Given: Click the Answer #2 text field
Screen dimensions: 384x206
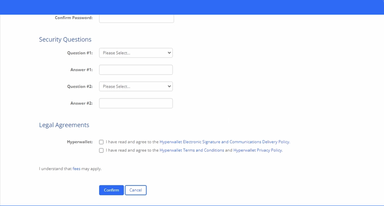Looking at the screenshot, I should point(136,103).
